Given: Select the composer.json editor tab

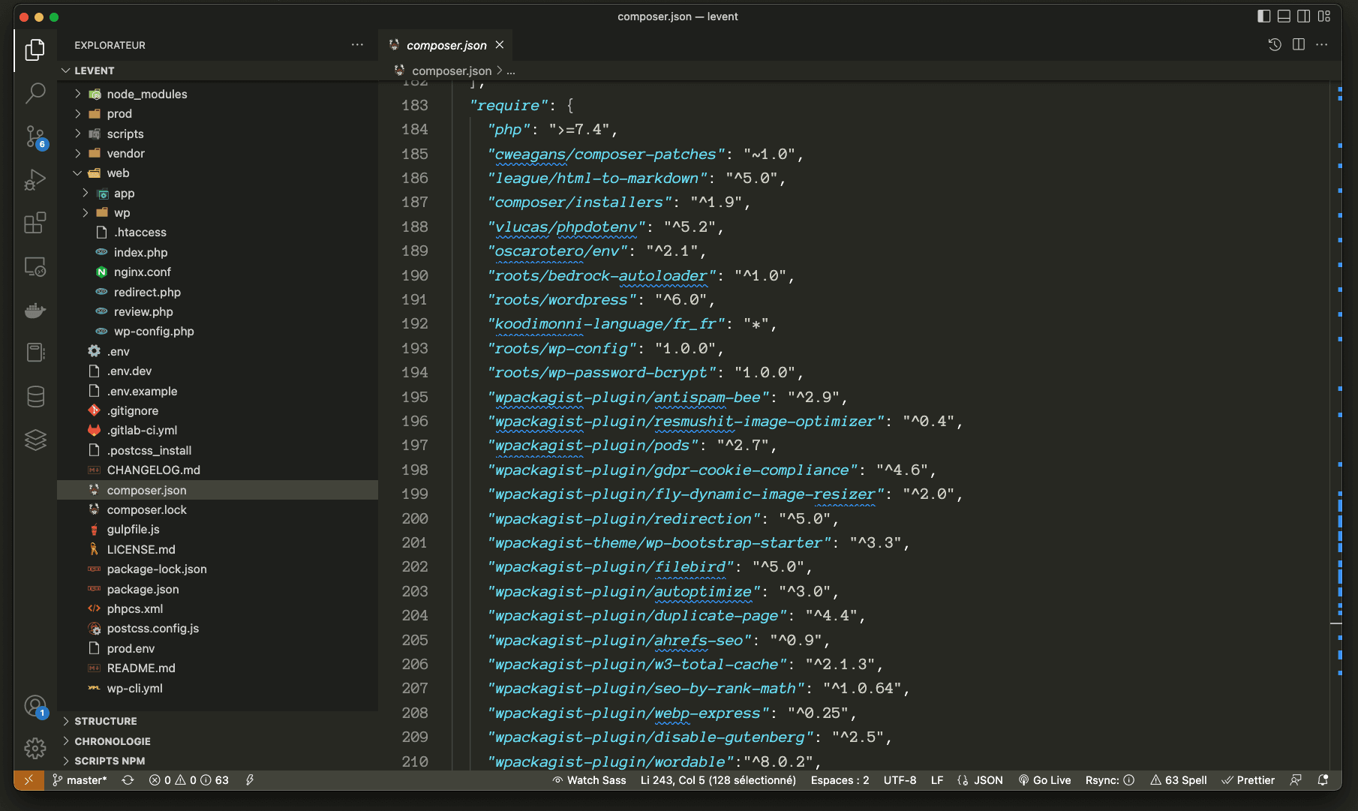Looking at the screenshot, I should (446, 45).
